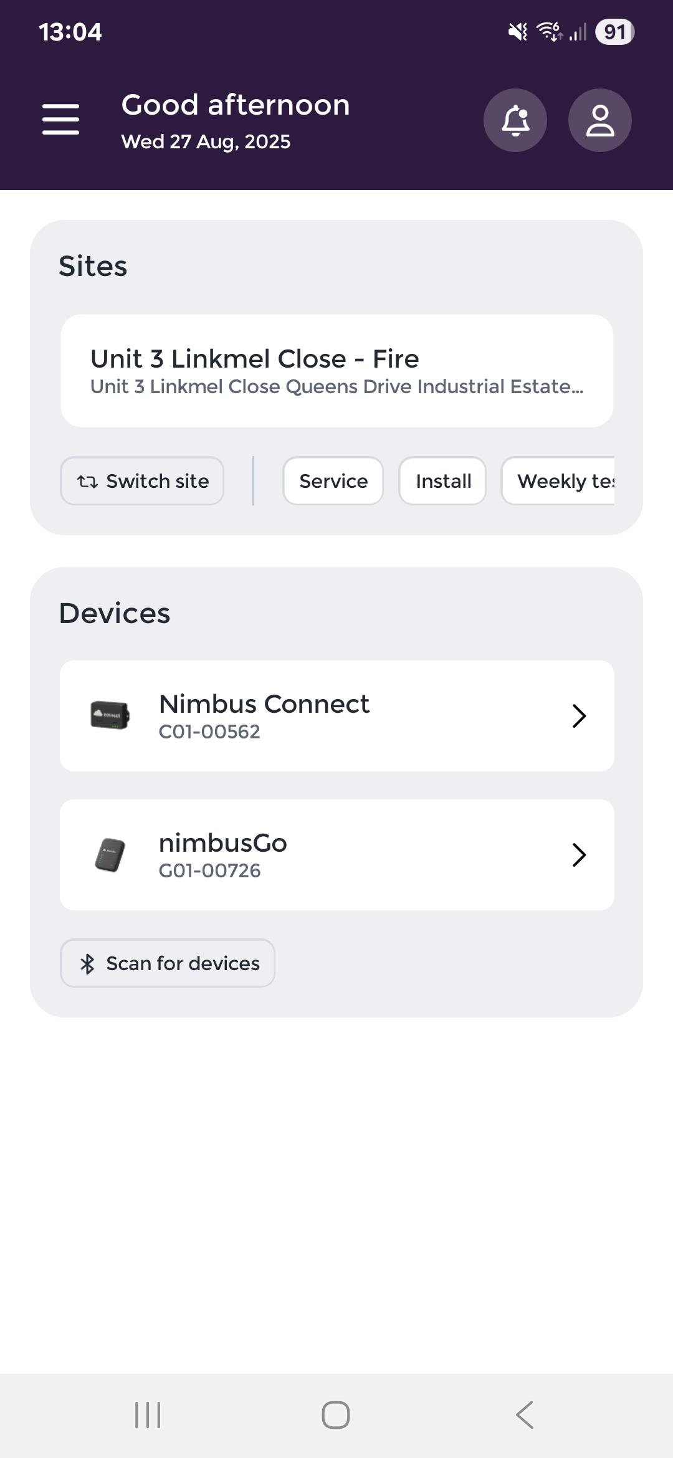Open the user profile icon
This screenshot has height=1458, width=673.
(599, 120)
